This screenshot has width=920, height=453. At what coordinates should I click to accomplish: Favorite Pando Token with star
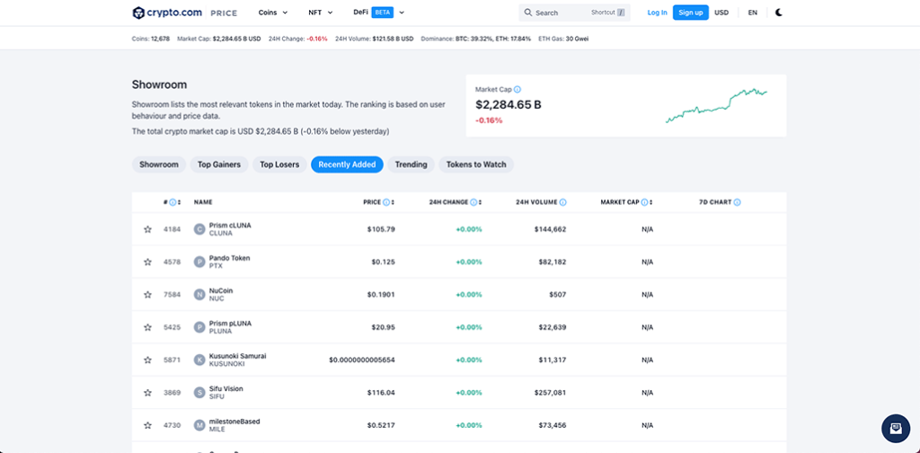147,262
